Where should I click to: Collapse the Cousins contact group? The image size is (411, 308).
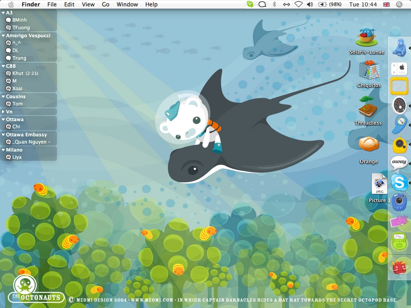(x=3, y=96)
